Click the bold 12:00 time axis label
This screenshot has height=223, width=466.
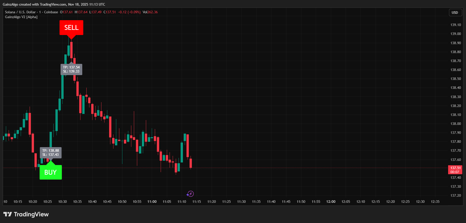tap(331, 202)
